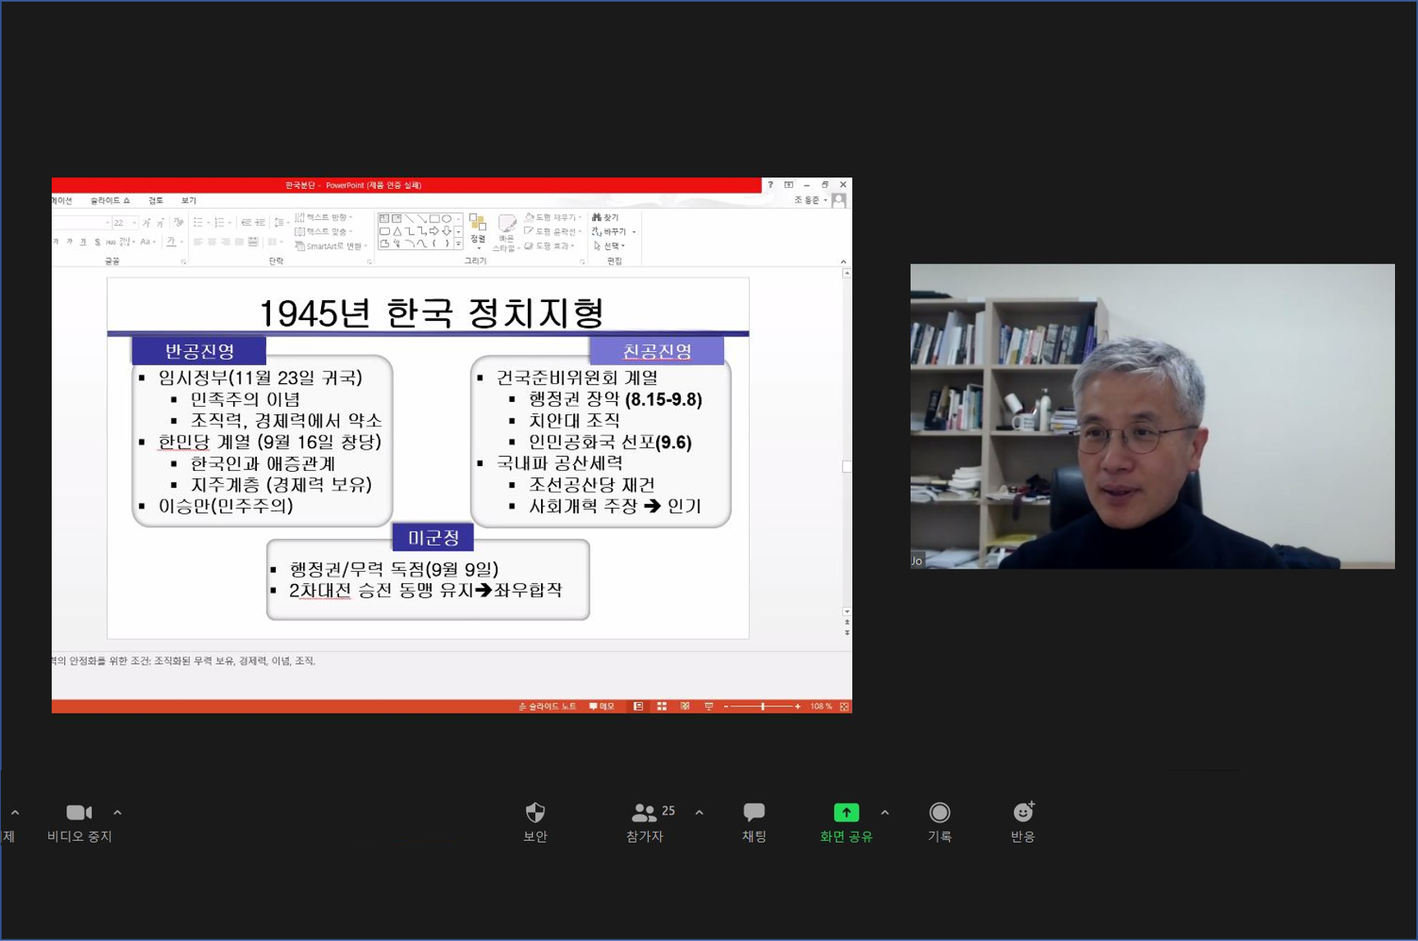Open the Chat (채팅) panel
1418x941 pixels.
click(754, 812)
